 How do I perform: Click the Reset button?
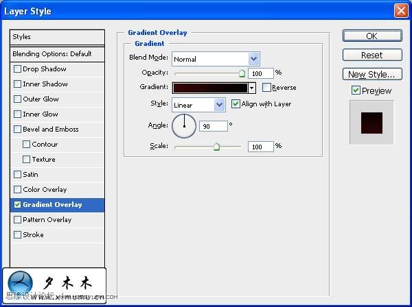pos(372,55)
